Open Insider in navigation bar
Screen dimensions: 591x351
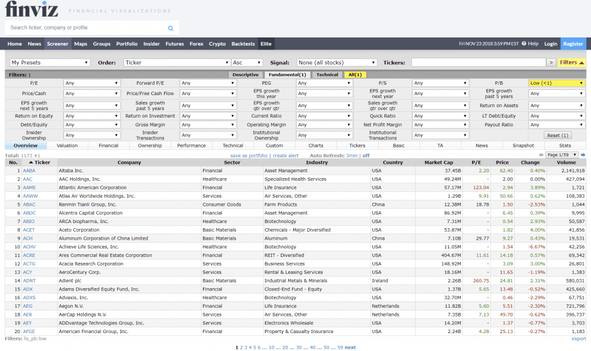[x=152, y=44]
